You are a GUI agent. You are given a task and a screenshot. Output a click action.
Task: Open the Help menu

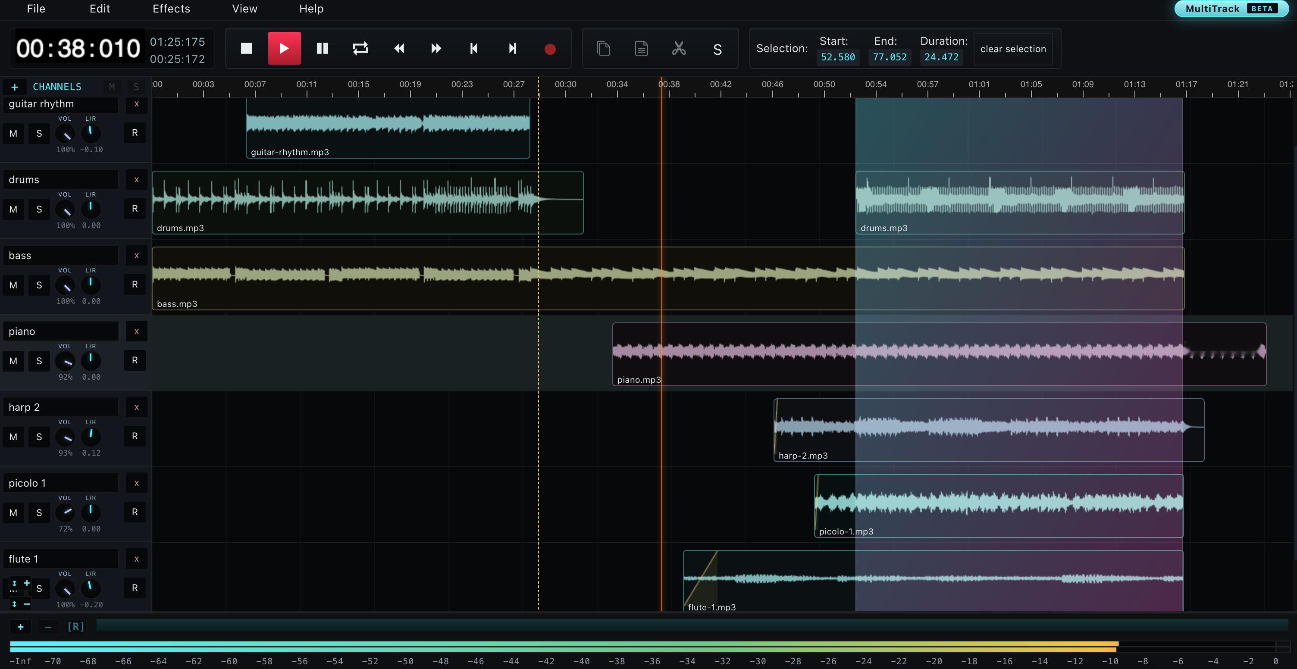[311, 9]
